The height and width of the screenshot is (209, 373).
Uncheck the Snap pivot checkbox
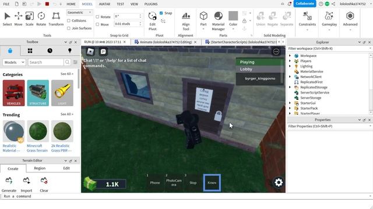click(x=161, y=13)
